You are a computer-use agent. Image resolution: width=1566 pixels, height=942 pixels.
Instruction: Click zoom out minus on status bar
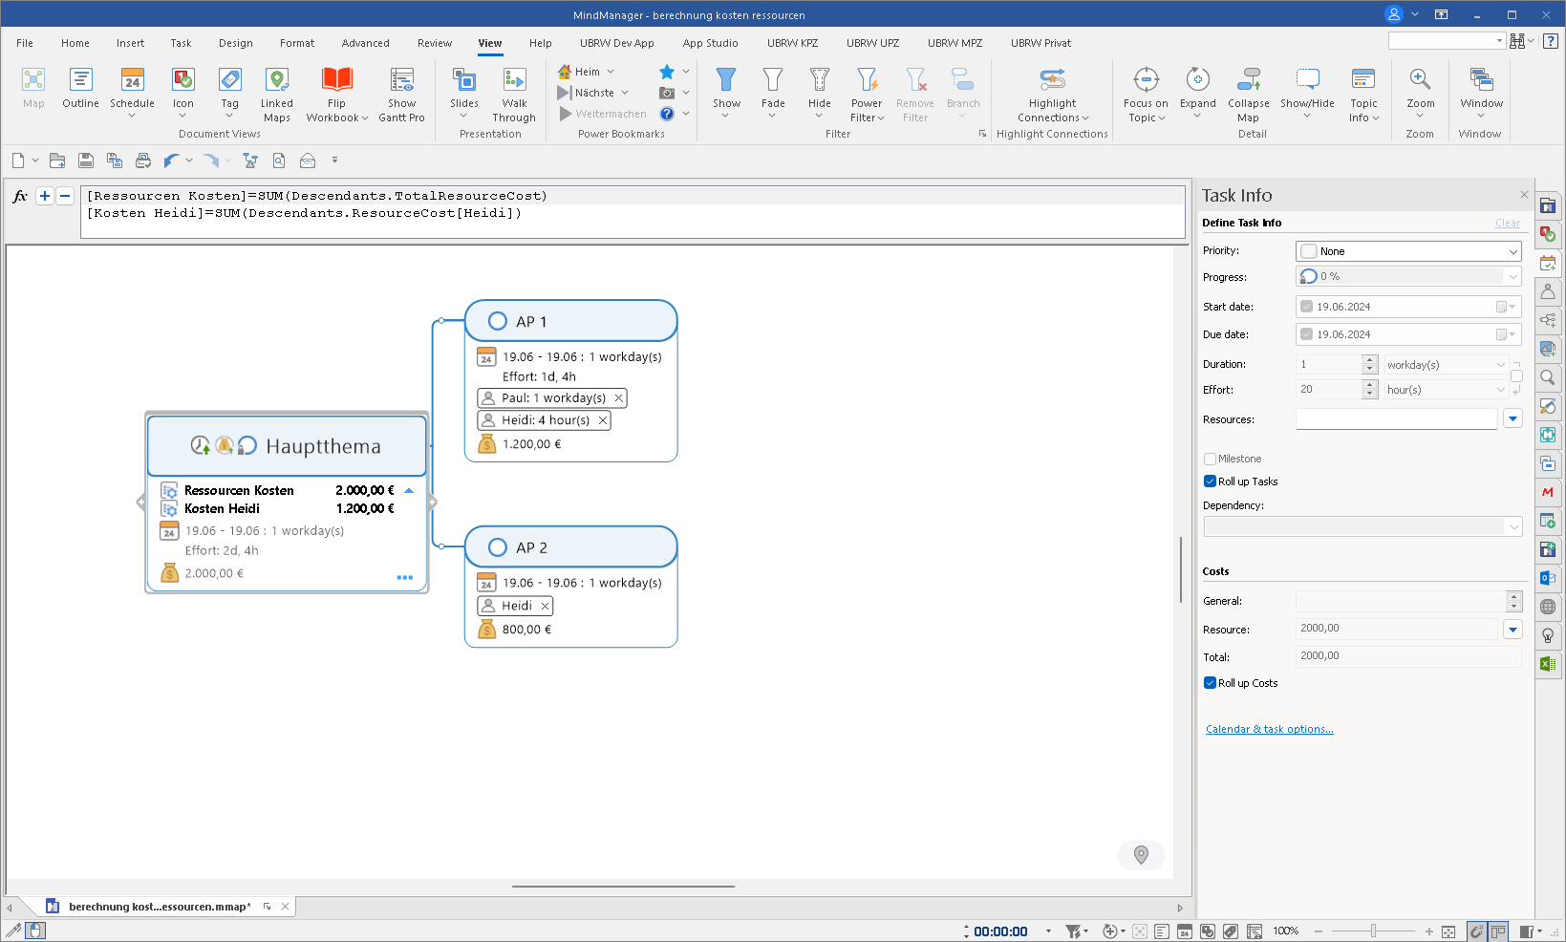click(1319, 931)
